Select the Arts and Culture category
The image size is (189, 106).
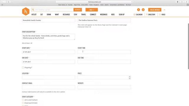(x=23, y=100)
